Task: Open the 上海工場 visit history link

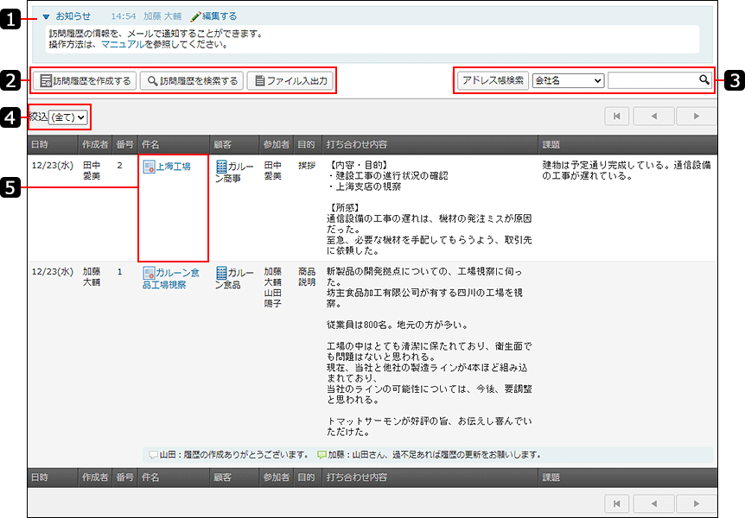Action: (174, 167)
